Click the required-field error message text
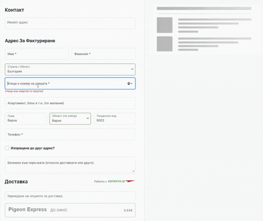263x221 pixels. [x=24, y=91]
